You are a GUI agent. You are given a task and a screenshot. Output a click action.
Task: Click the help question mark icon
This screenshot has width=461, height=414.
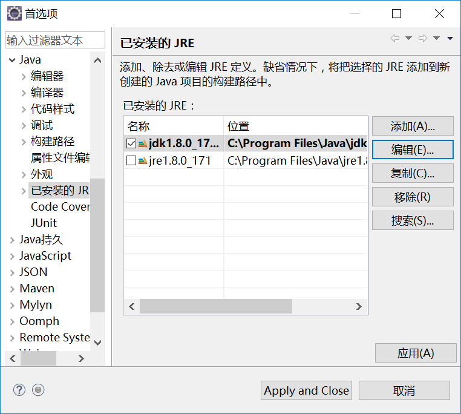coord(19,390)
